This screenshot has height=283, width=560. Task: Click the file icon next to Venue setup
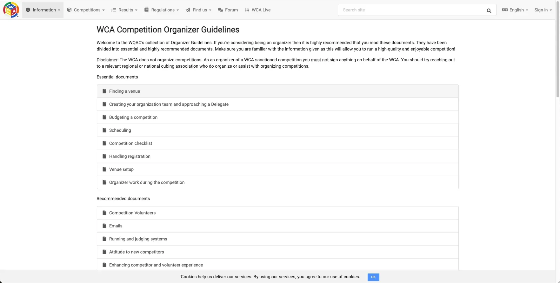[104, 169]
